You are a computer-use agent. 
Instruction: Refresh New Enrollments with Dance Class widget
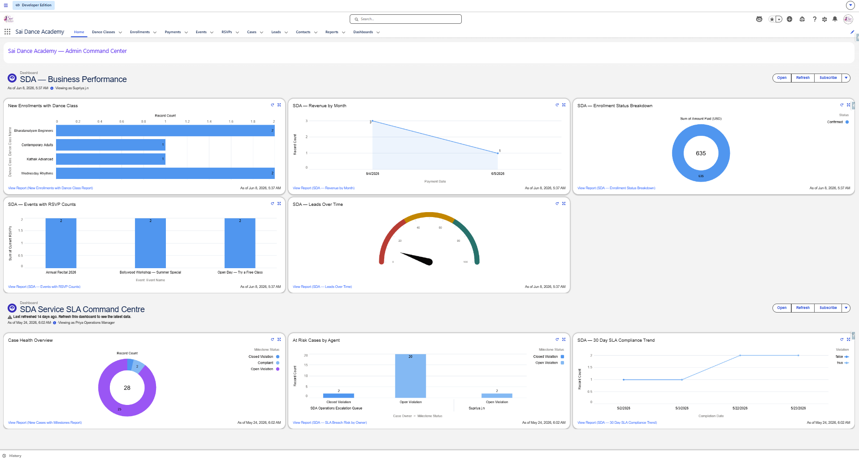click(272, 105)
